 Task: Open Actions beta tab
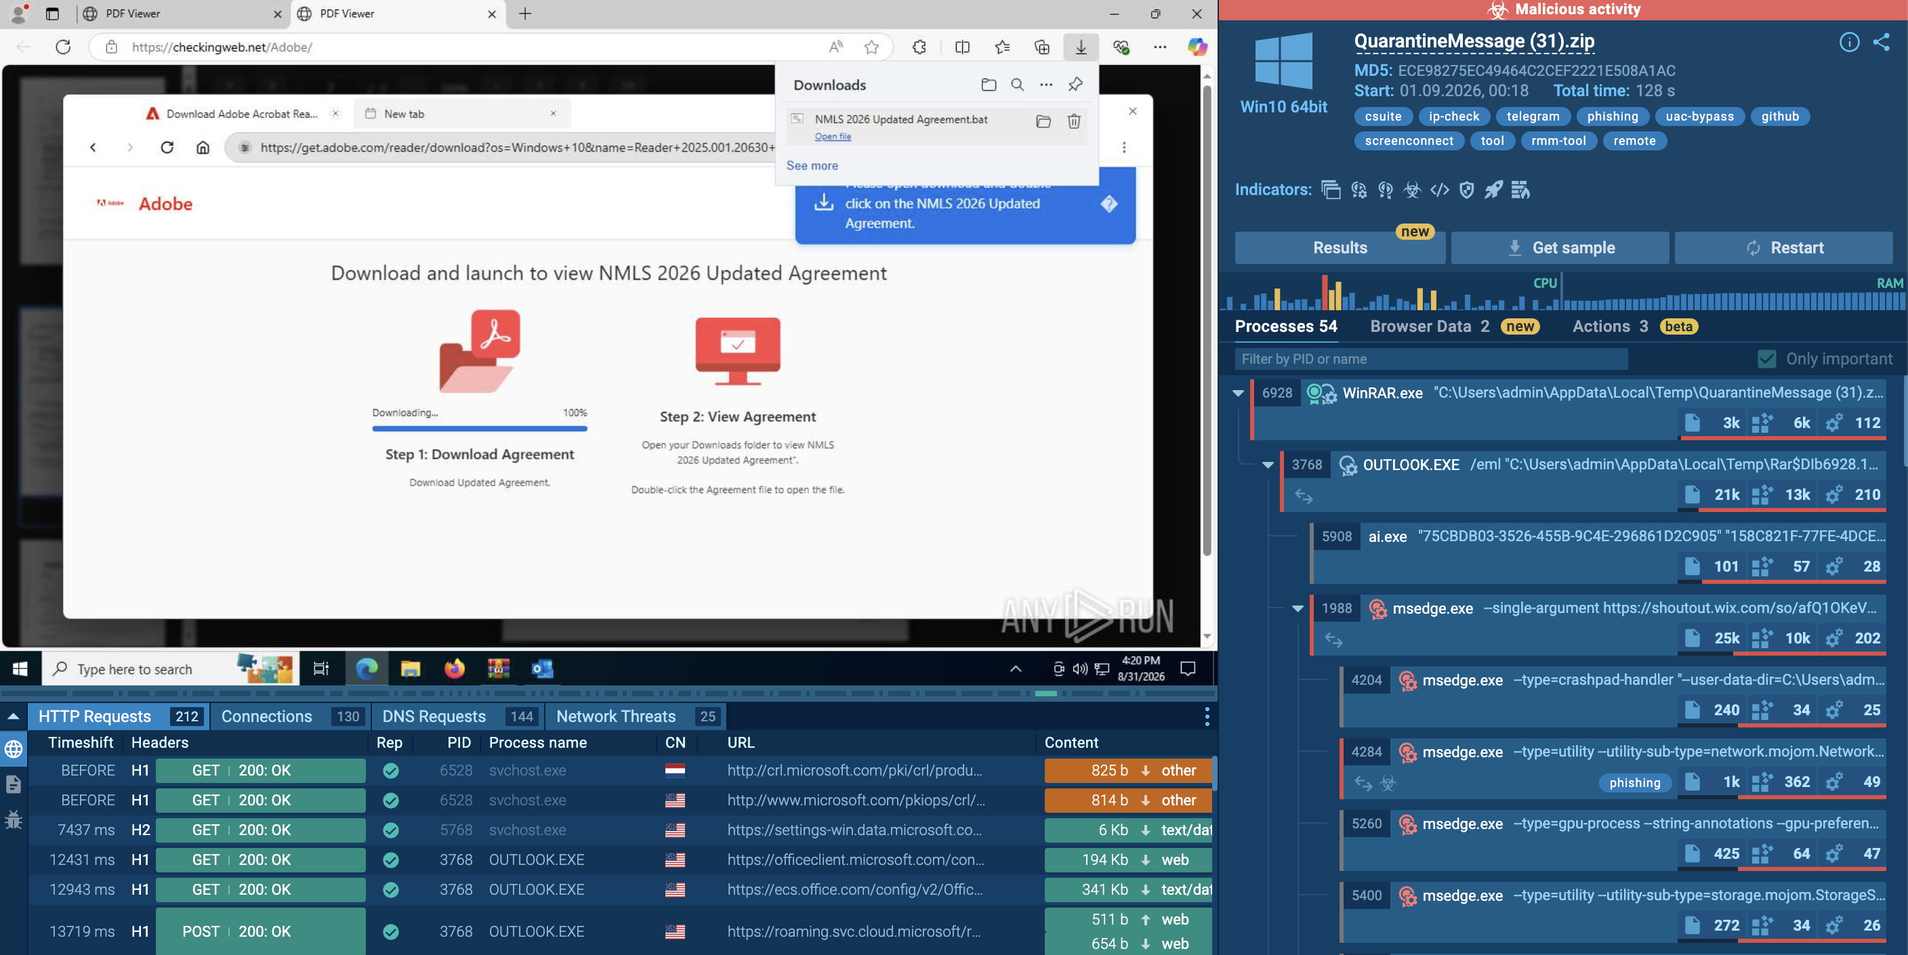click(x=1635, y=326)
